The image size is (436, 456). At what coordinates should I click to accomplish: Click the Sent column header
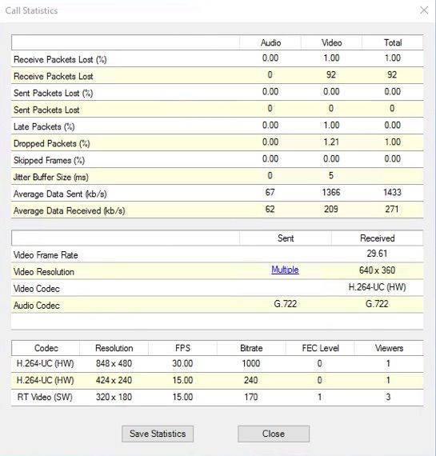tap(286, 238)
